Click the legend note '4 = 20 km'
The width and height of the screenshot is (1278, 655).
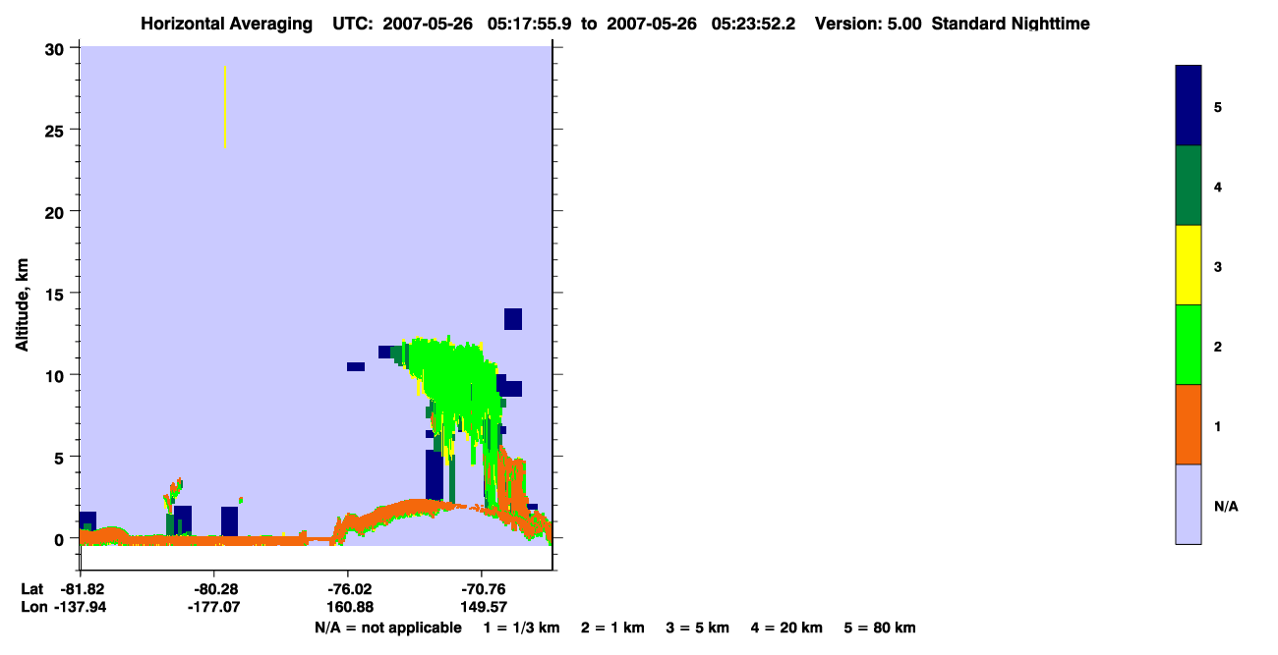coord(787,628)
